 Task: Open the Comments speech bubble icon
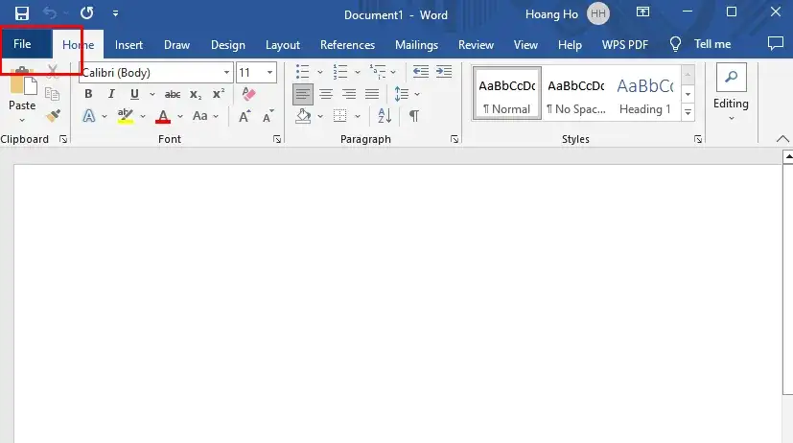tap(776, 43)
